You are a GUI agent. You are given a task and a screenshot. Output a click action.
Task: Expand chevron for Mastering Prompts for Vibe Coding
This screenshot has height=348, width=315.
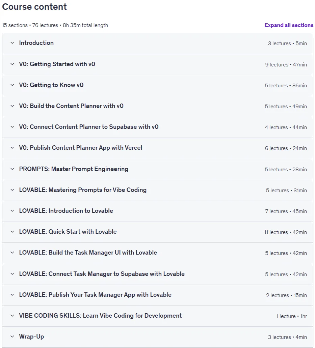12,190
